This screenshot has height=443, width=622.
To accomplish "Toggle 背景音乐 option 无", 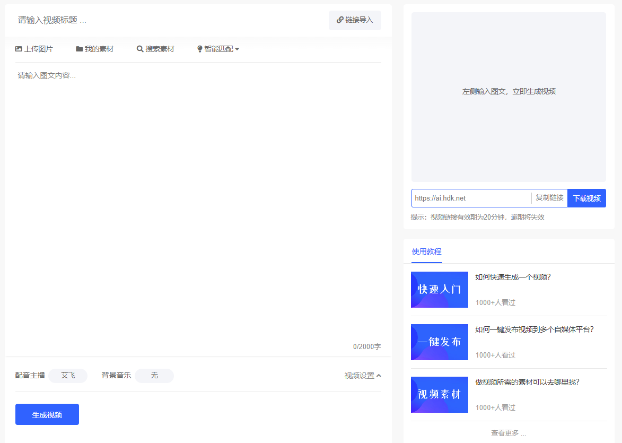I will click(154, 376).
